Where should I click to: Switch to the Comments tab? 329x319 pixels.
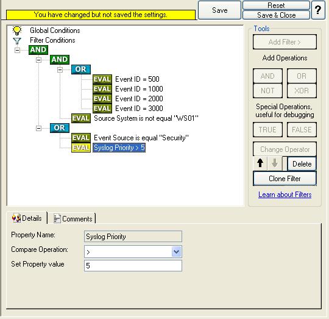[x=73, y=218]
